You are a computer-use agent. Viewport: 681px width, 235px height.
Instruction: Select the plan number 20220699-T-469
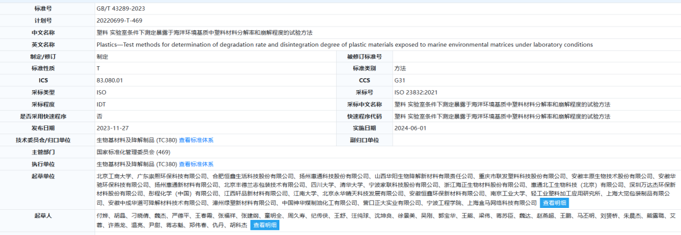click(119, 20)
